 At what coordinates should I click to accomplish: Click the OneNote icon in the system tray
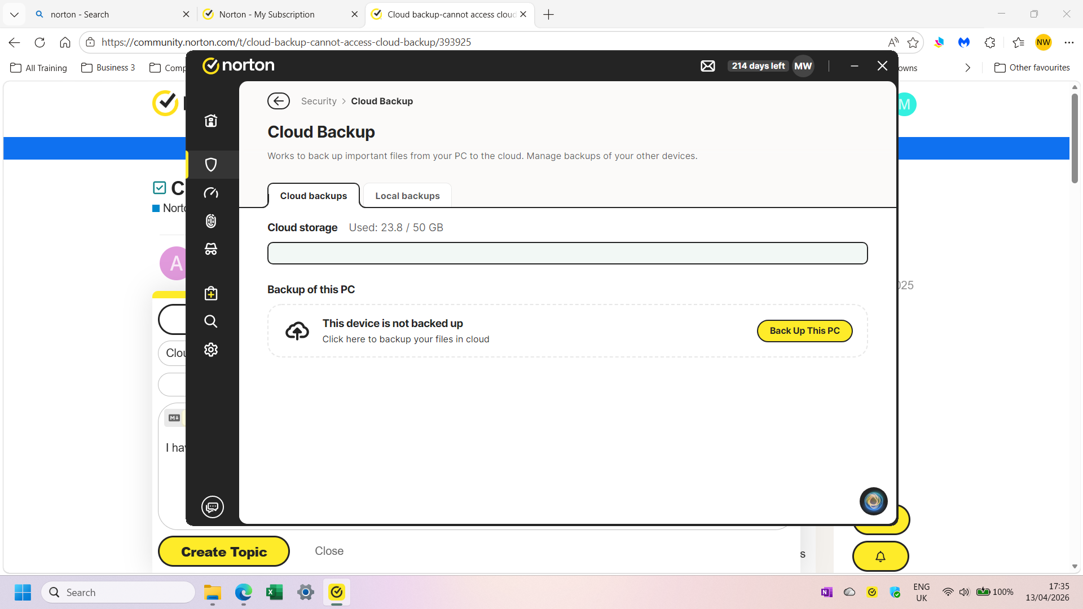827,592
